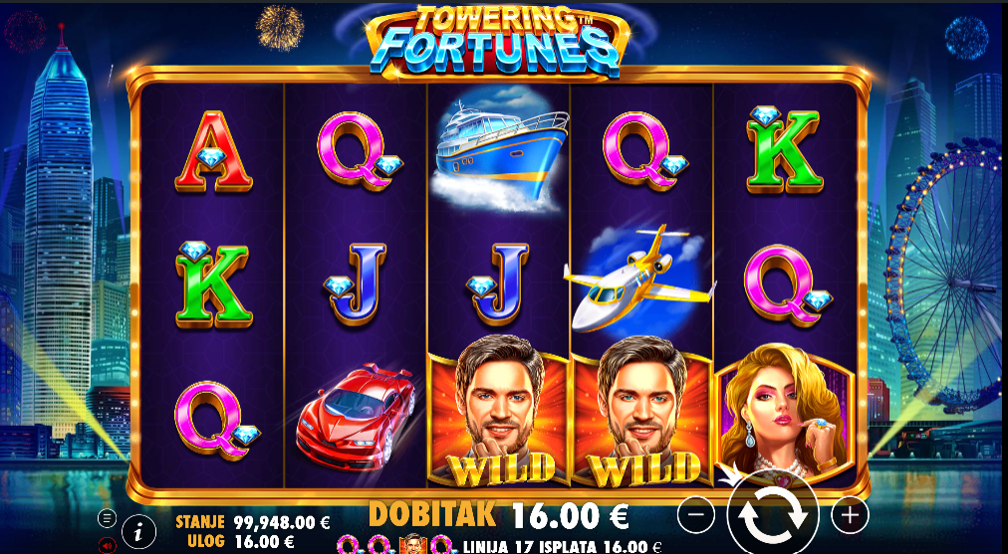The image size is (1008, 554).
Task: Toggle the red sound speaker icon
Action: point(107,546)
